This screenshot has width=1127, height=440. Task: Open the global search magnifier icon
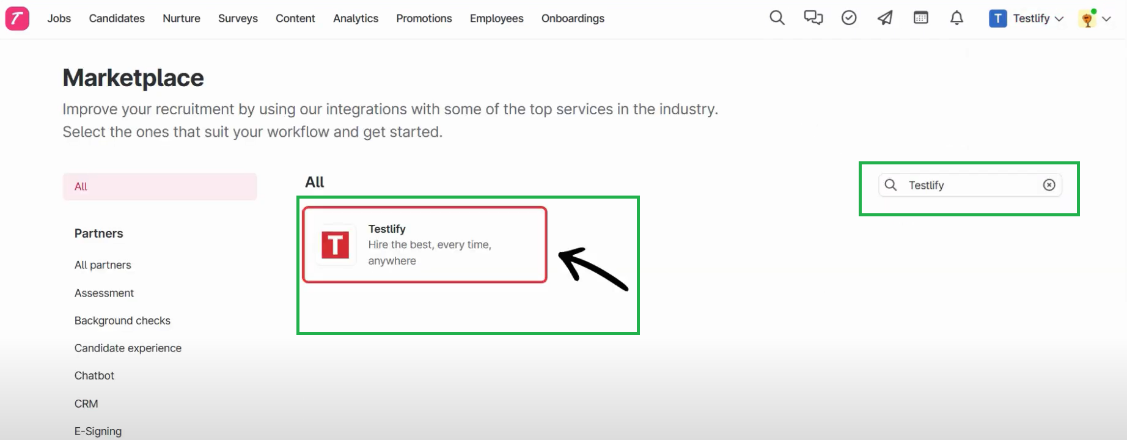click(777, 18)
